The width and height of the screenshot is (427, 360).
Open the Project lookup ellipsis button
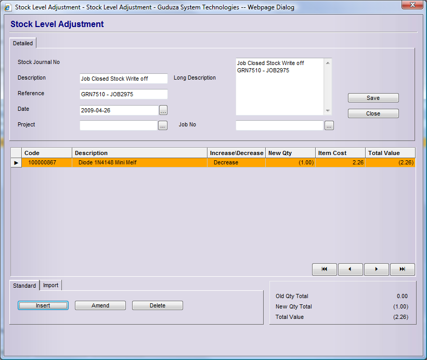(x=163, y=125)
